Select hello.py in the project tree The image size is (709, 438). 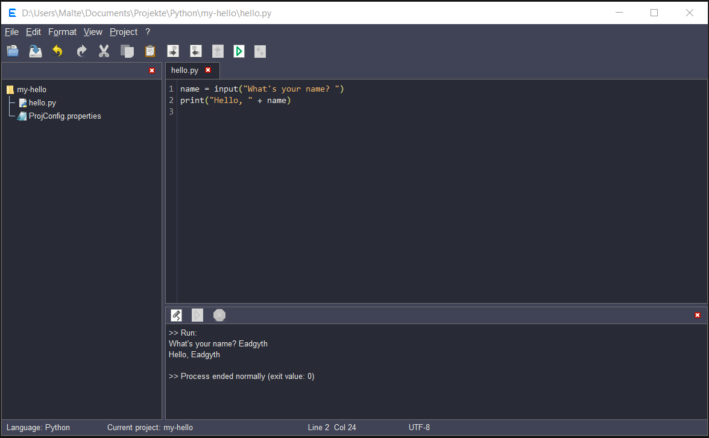pyautogui.click(x=42, y=103)
